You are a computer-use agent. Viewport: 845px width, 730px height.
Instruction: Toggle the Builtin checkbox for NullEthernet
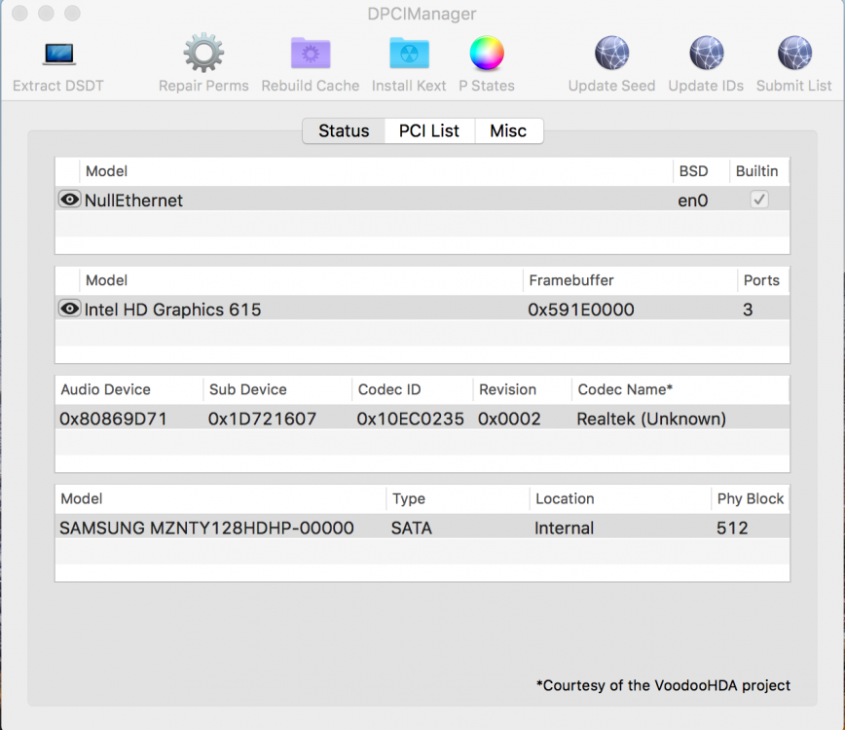point(759,200)
